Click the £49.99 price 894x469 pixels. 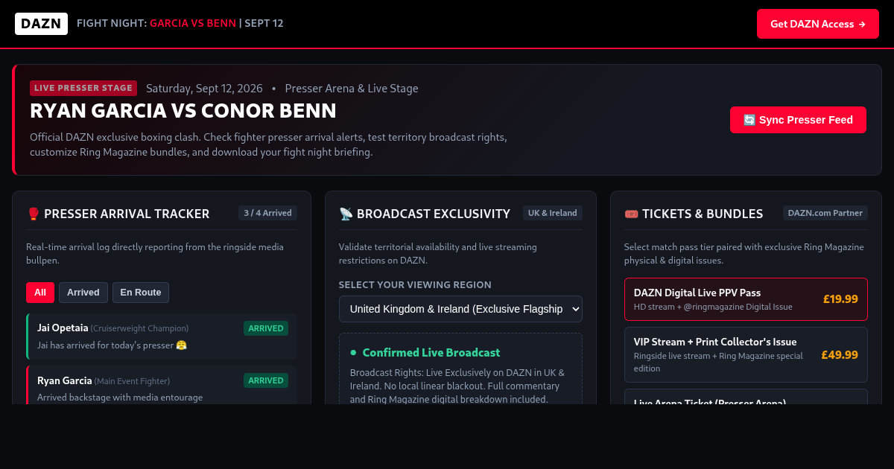pyautogui.click(x=840, y=355)
